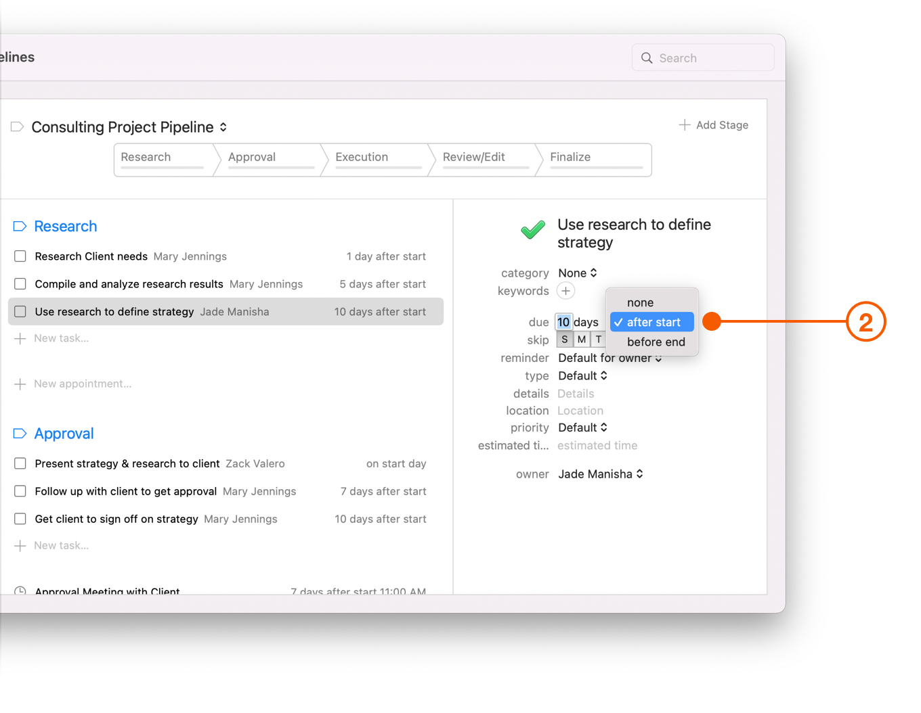This screenshot has height=713, width=921.
Task: Select before end from the due menu
Action: click(x=656, y=342)
